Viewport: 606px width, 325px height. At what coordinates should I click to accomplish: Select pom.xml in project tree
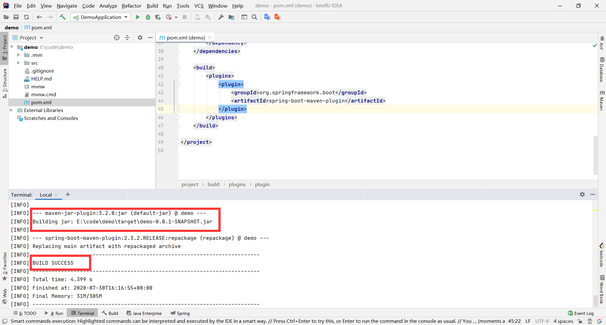coord(41,102)
